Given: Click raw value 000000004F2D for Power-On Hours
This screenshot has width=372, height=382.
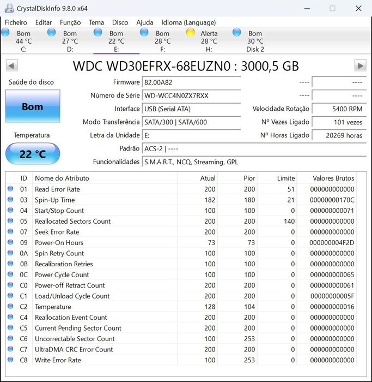Looking at the screenshot, I should pyautogui.click(x=332, y=243).
